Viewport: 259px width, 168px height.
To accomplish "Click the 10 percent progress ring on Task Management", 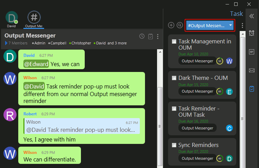I will coord(220,61).
